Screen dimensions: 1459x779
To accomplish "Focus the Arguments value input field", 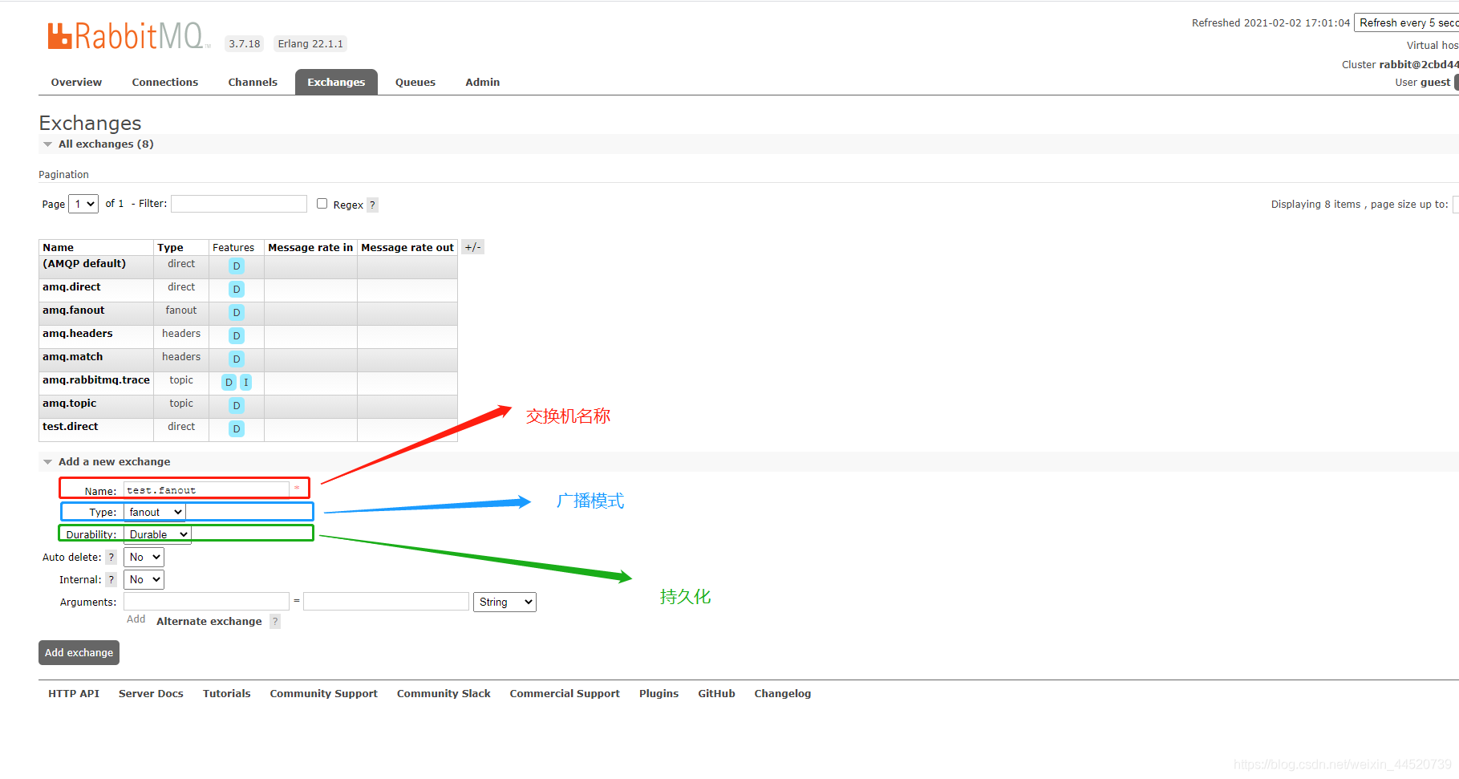I will coord(386,602).
